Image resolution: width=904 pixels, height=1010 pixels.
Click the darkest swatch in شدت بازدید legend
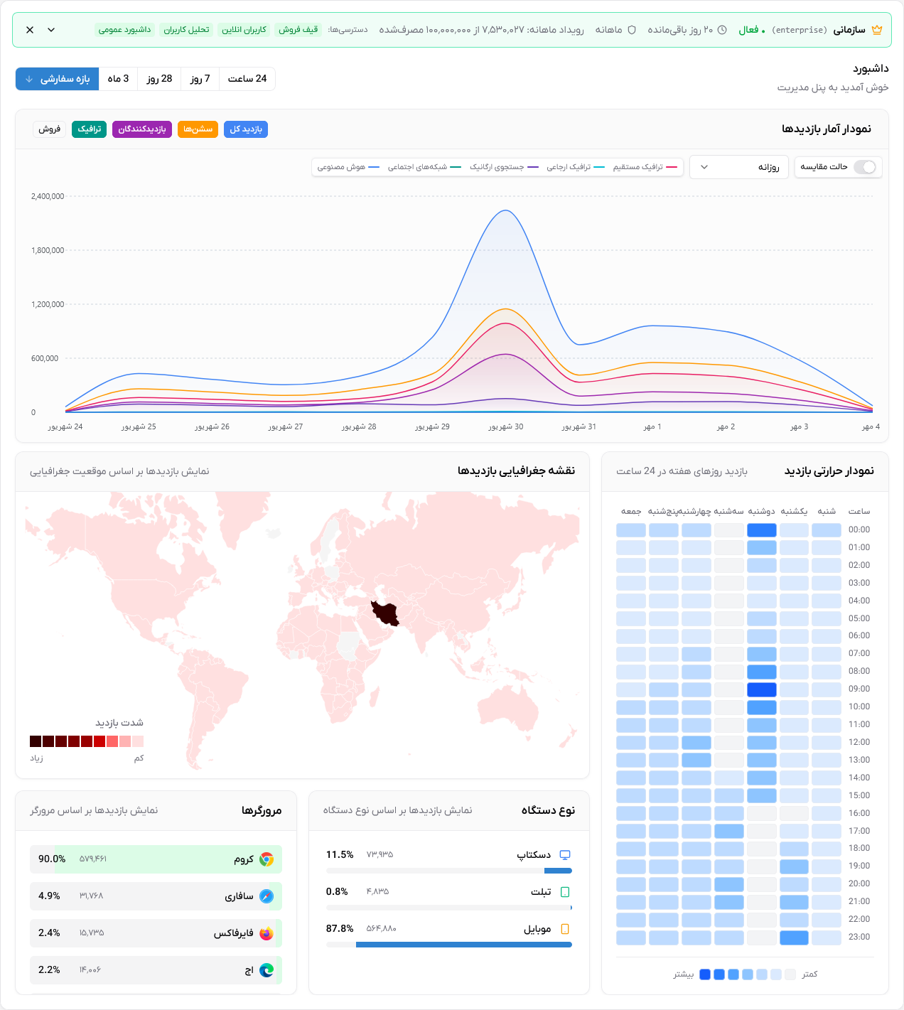click(36, 741)
